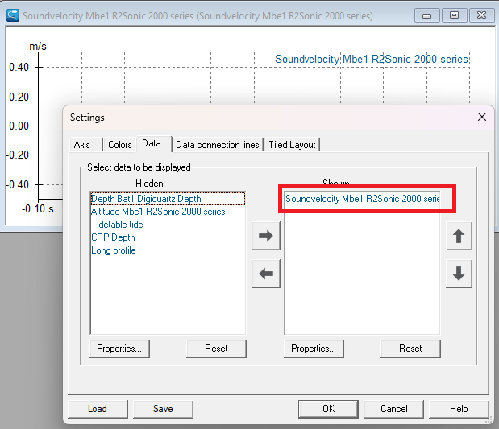Viewport: 499px width, 429px height.
Task: Open the Tiled Layout tab
Action: click(292, 145)
